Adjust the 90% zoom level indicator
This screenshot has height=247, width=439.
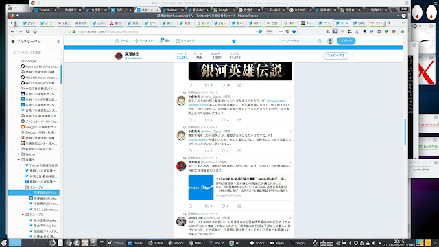tap(269, 32)
